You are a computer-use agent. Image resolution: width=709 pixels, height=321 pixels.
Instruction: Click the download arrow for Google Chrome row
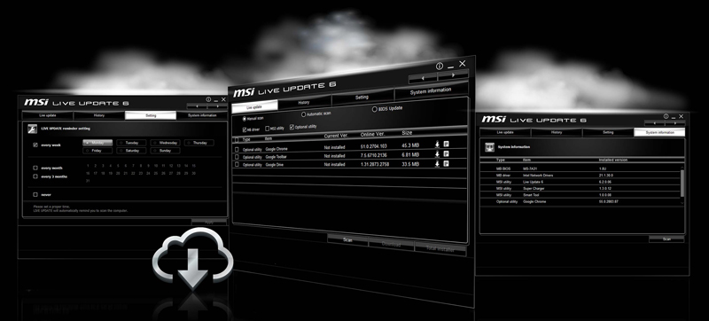pyautogui.click(x=437, y=145)
